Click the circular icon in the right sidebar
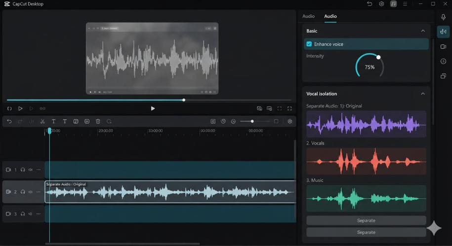This screenshot has width=452, height=246. (443, 61)
